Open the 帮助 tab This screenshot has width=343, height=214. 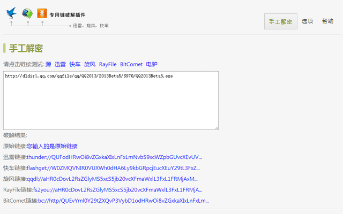click(x=327, y=21)
